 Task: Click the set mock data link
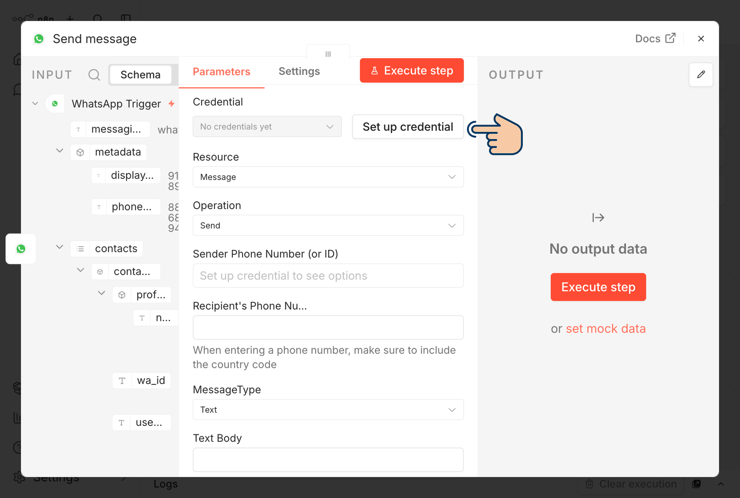[x=606, y=329]
